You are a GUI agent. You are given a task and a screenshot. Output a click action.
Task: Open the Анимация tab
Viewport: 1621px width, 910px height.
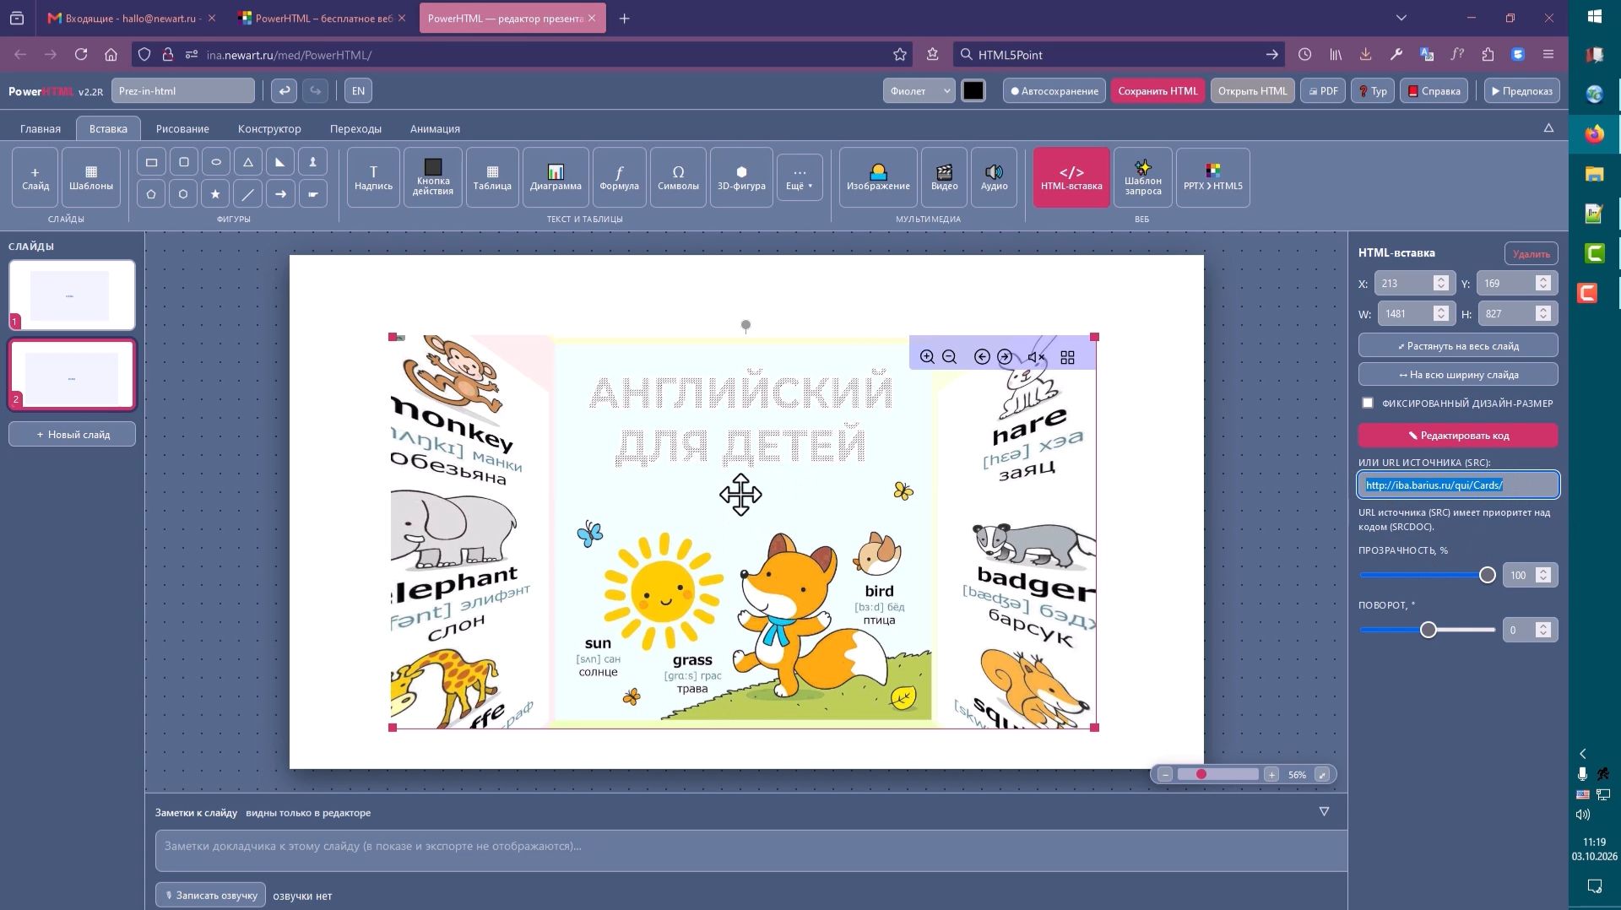click(x=435, y=128)
